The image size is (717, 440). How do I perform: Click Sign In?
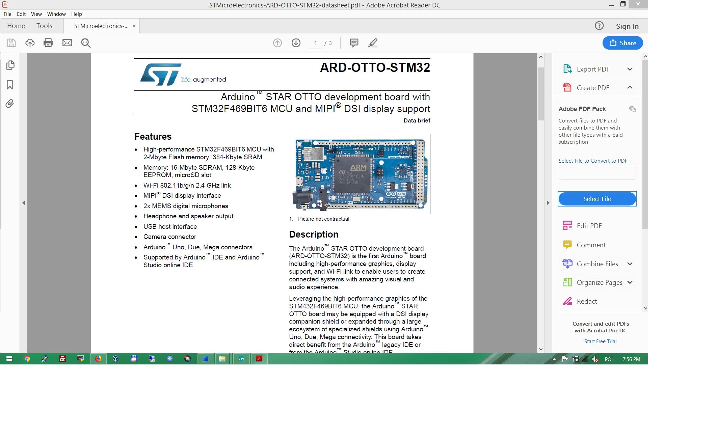(627, 26)
